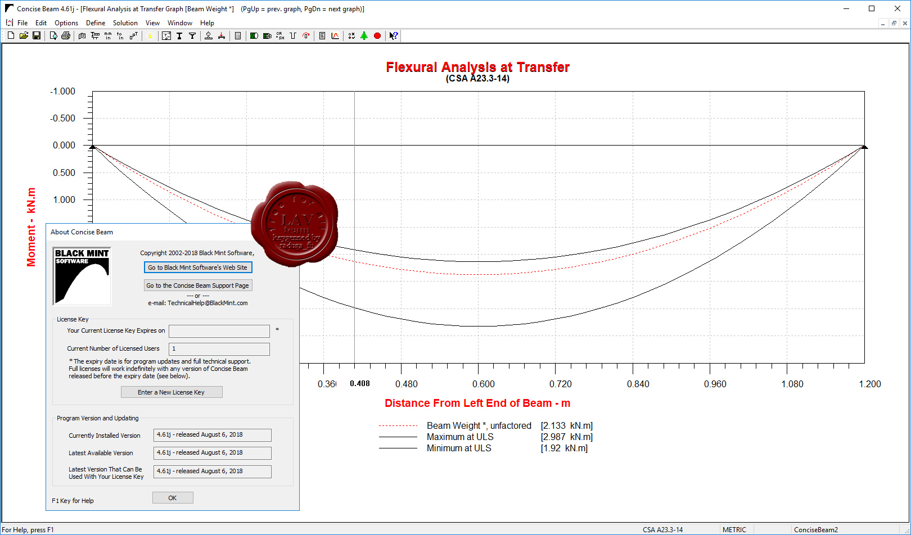Open the File menu

[22, 23]
